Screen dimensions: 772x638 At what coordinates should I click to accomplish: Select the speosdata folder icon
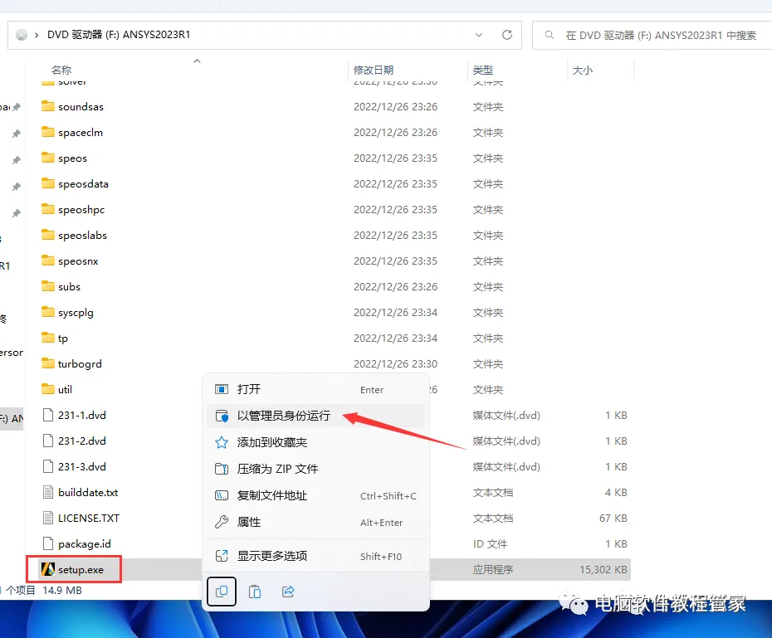tap(48, 183)
